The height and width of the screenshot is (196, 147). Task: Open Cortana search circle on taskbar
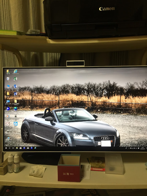click(9, 148)
